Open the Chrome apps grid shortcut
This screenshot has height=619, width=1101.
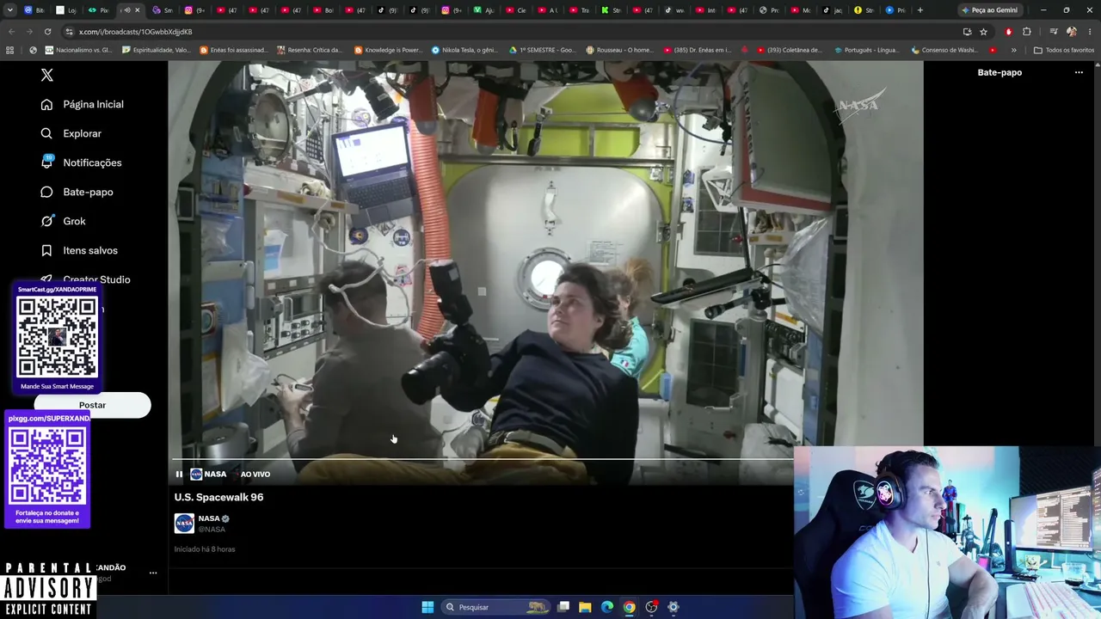coord(10,50)
